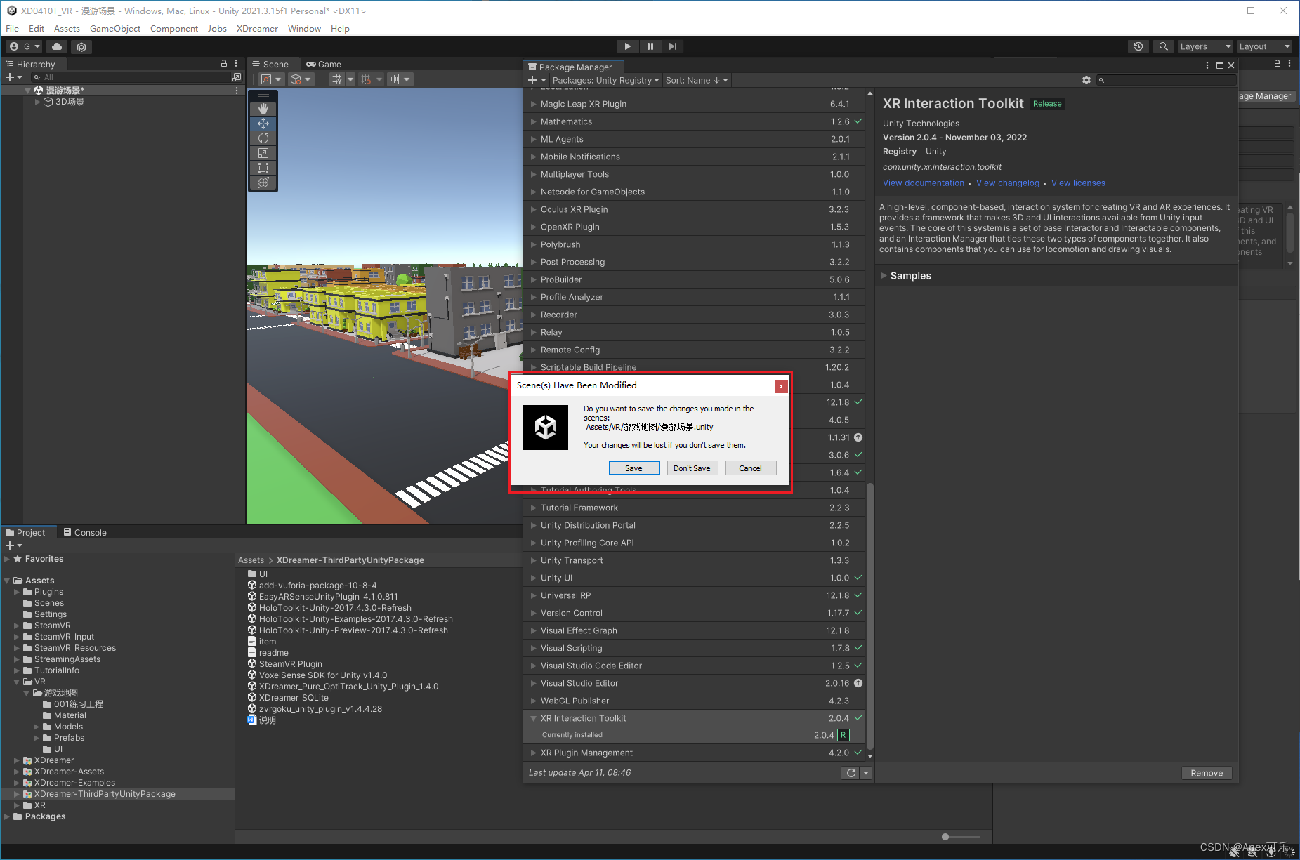Select the Scale tool in Scene view
This screenshot has width=1300, height=860.
pos(263,153)
